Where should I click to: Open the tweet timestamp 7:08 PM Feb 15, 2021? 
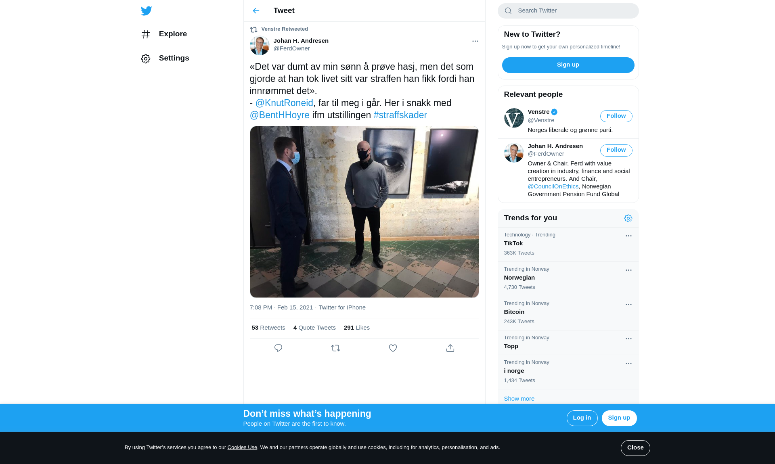point(281,307)
